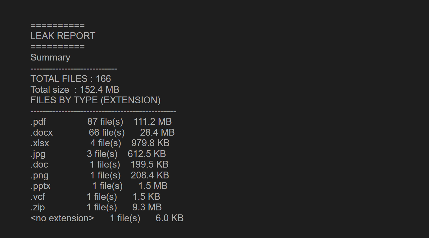Screen dimensions: 429x238
Task: Click the LEAK REPORT title text
Action: [x=63, y=36]
